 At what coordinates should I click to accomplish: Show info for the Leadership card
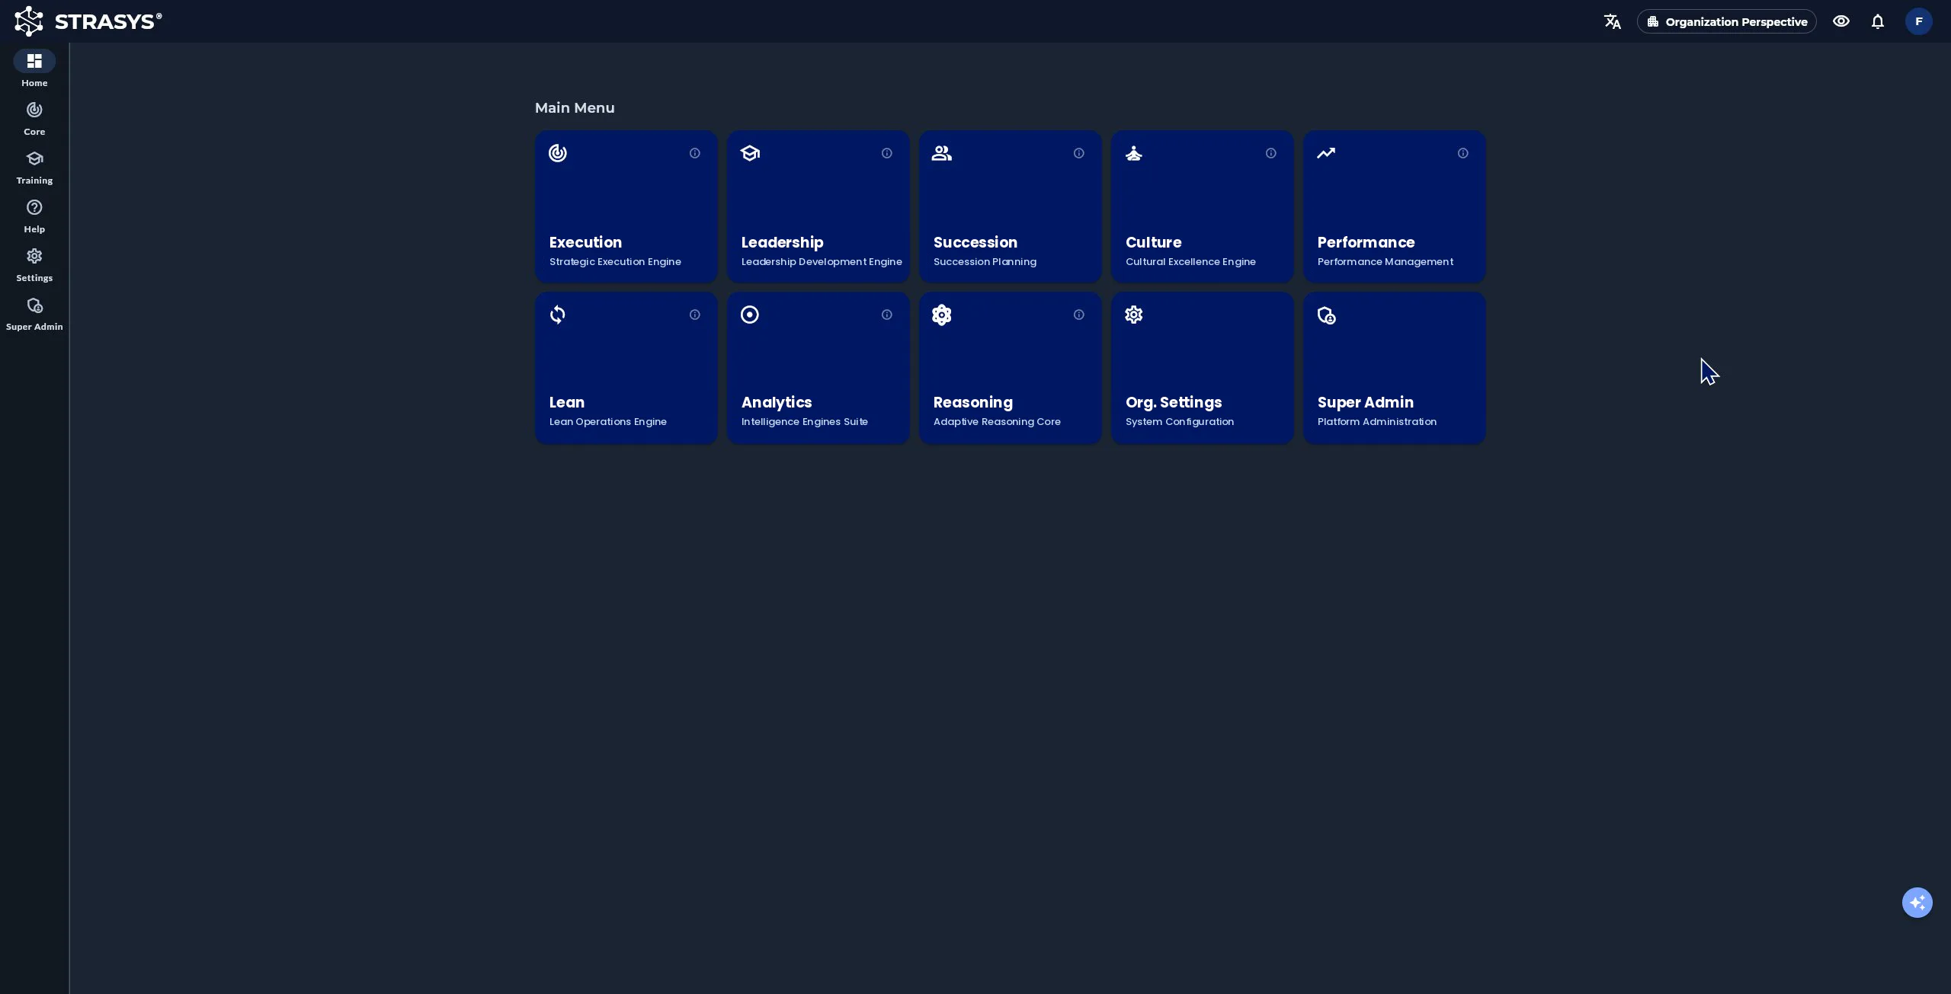click(887, 153)
